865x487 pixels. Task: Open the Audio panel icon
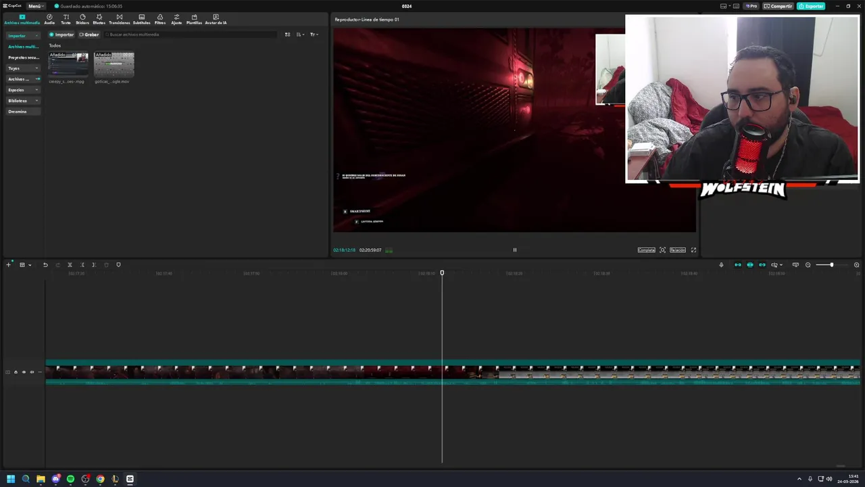(49, 19)
